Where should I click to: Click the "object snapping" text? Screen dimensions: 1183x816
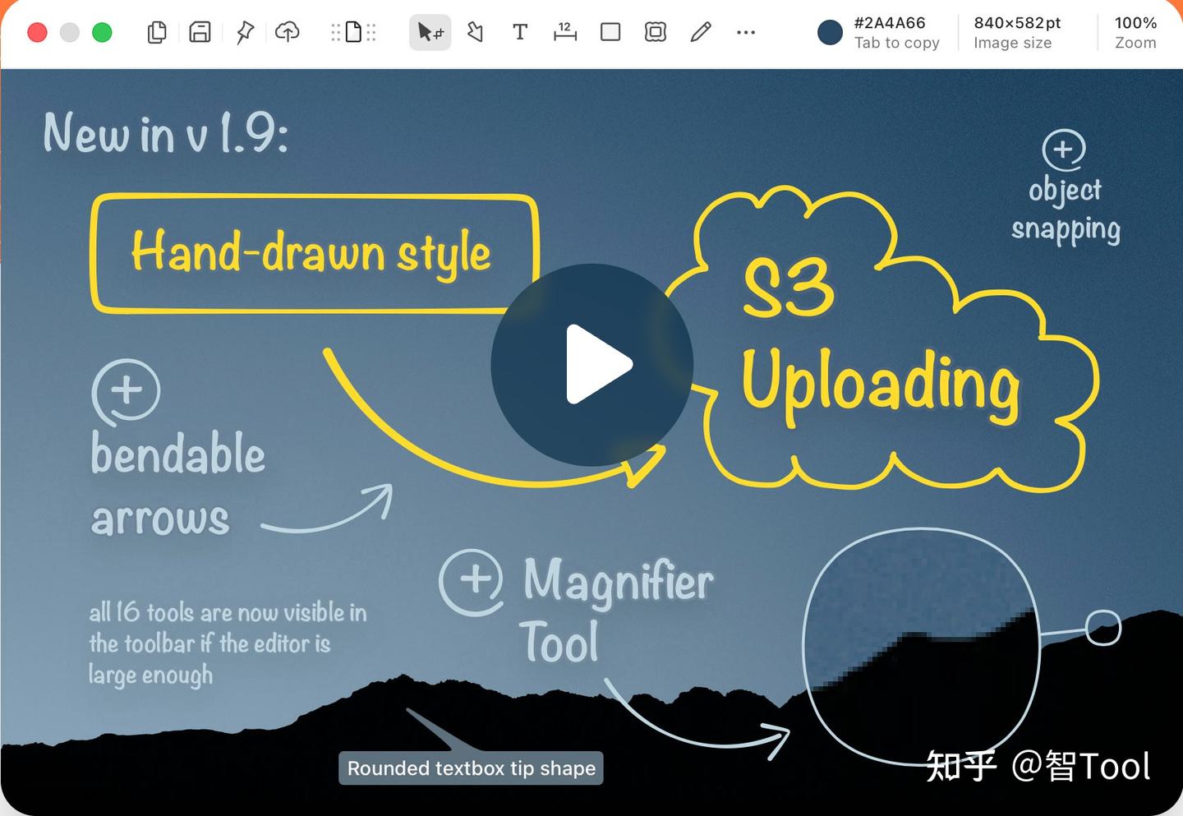pos(1066,210)
